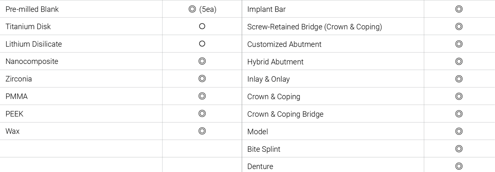Click the Crown & Coping Bridge text
495x172 pixels.
(x=285, y=114)
